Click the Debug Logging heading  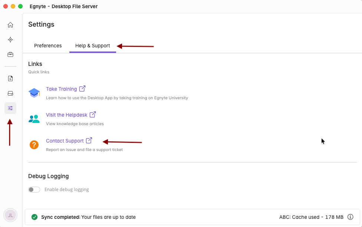click(x=49, y=176)
